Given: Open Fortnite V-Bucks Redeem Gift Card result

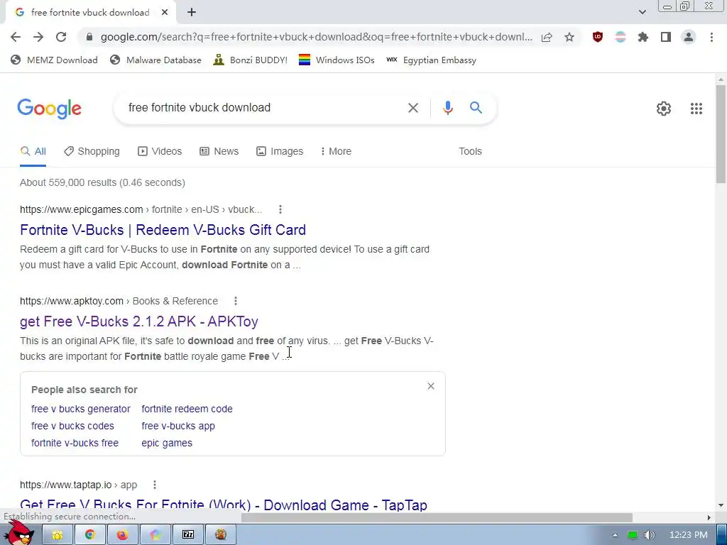Looking at the screenshot, I should (x=163, y=230).
